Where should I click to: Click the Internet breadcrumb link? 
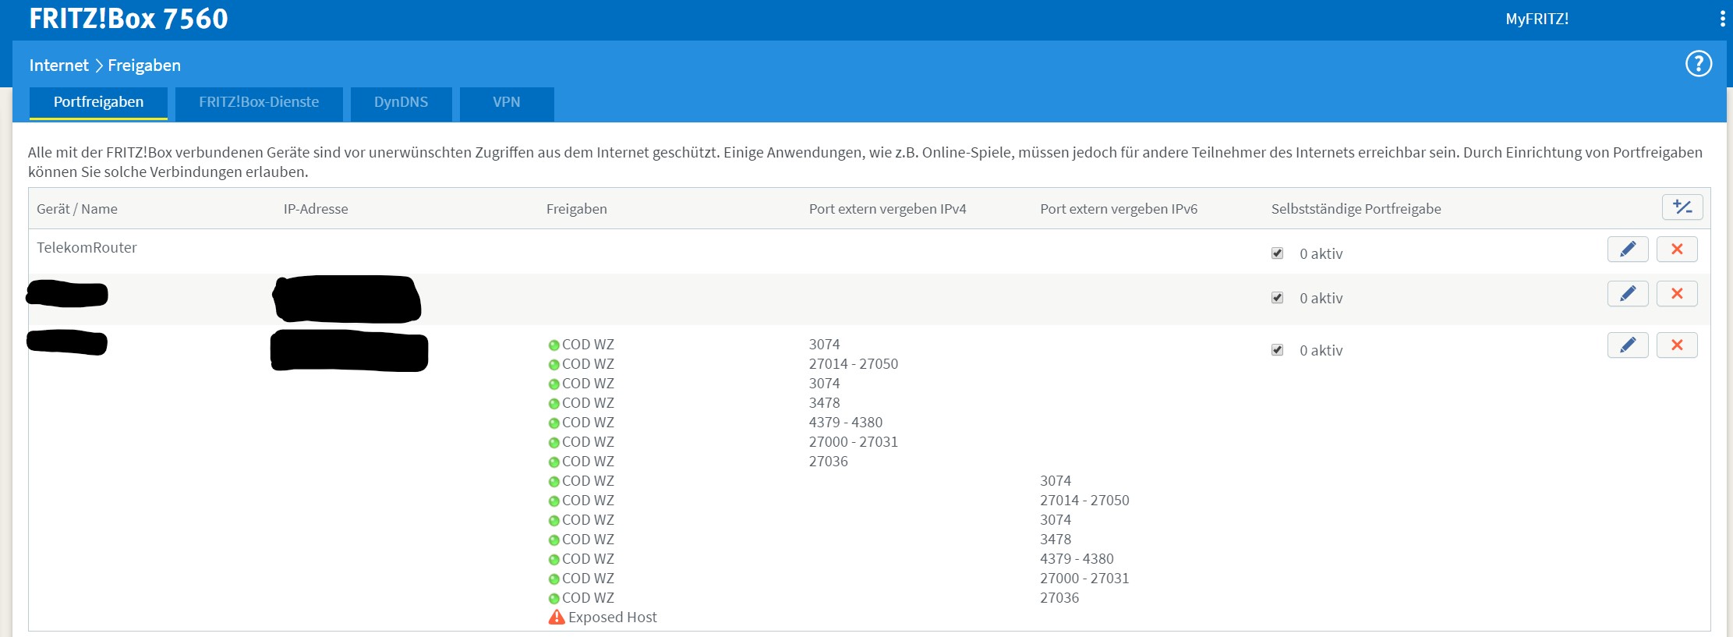59,65
